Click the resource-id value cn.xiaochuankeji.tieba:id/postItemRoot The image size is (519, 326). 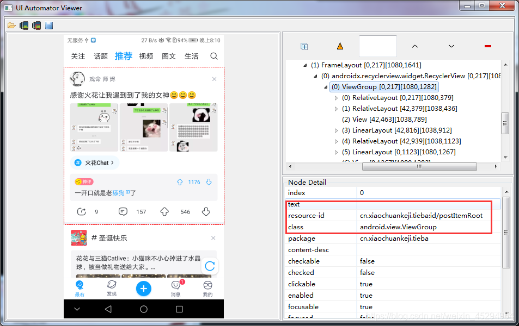tap(421, 216)
